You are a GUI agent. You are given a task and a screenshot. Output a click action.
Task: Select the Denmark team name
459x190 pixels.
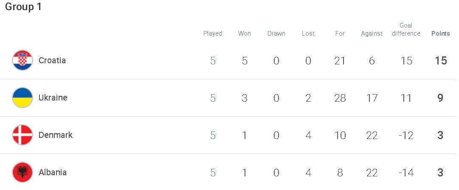coord(56,135)
